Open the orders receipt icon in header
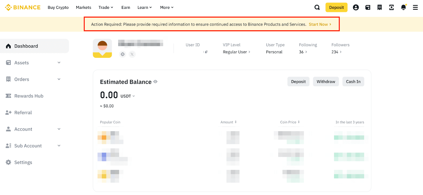 pos(380,7)
